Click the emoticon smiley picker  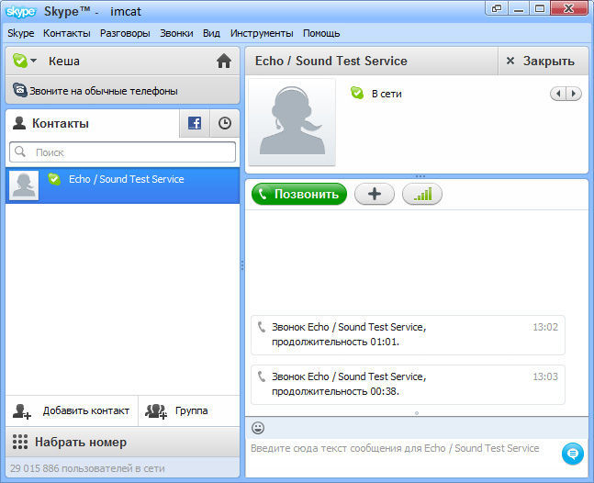(258, 427)
